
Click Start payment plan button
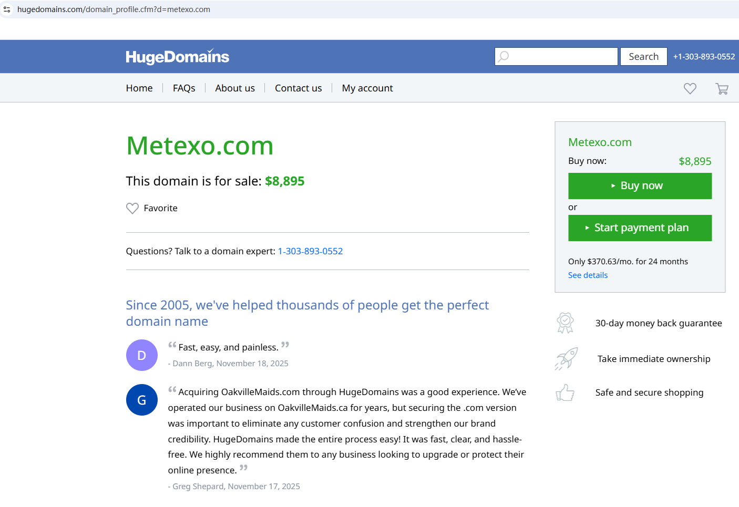point(640,228)
